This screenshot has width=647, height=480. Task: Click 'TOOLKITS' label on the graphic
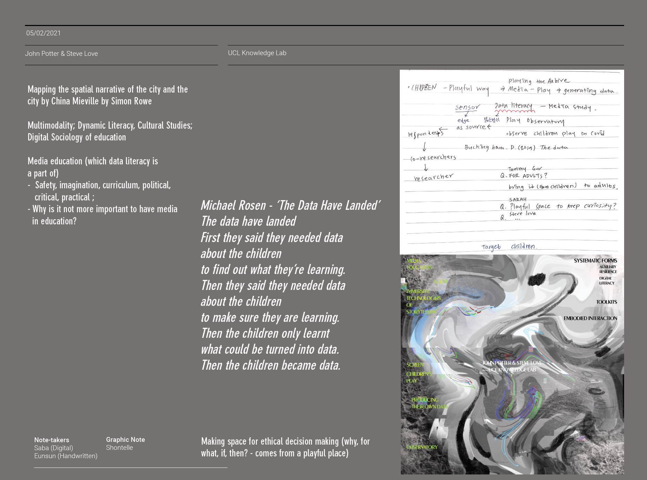pos(606,302)
